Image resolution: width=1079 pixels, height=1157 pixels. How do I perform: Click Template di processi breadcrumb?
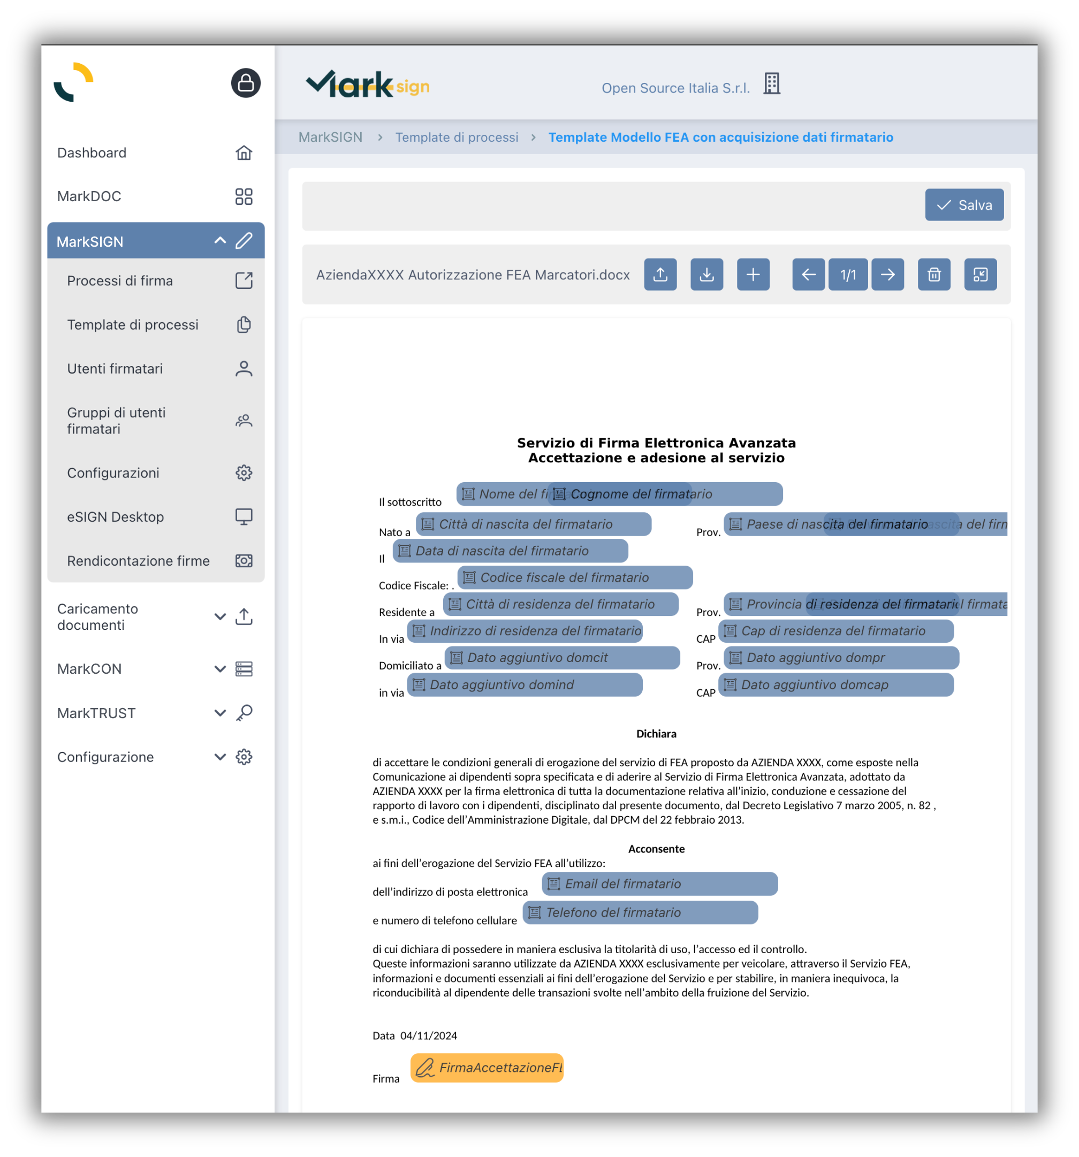click(457, 138)
